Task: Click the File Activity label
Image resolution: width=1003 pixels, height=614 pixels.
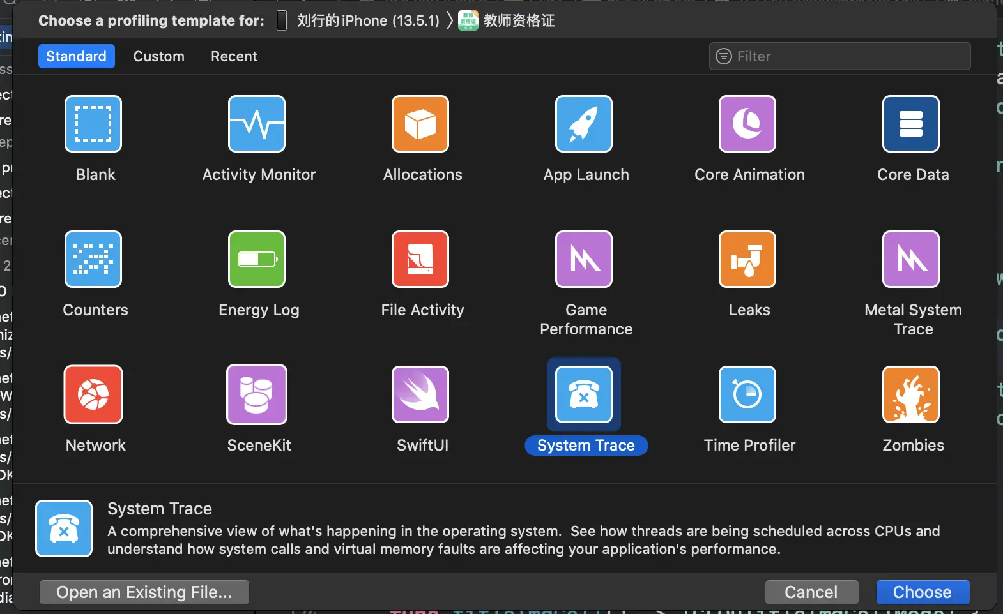Action: tap(422, 310)
